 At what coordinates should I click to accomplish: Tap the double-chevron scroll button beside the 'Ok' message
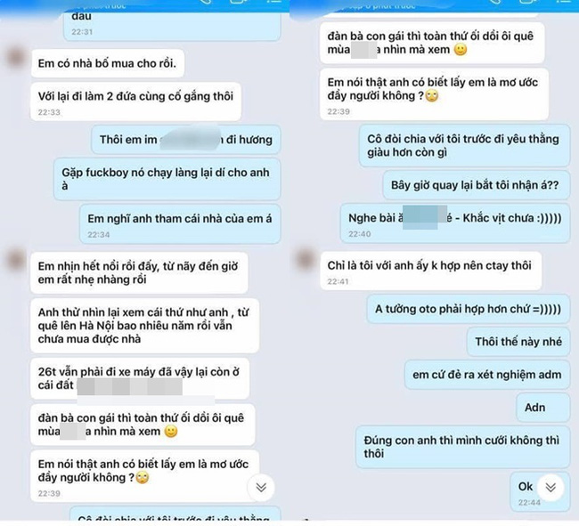click(550, 487)
